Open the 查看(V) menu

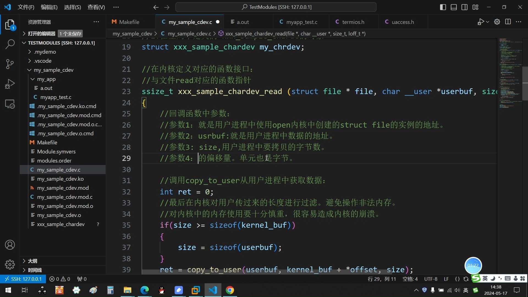tap(96, 7)
